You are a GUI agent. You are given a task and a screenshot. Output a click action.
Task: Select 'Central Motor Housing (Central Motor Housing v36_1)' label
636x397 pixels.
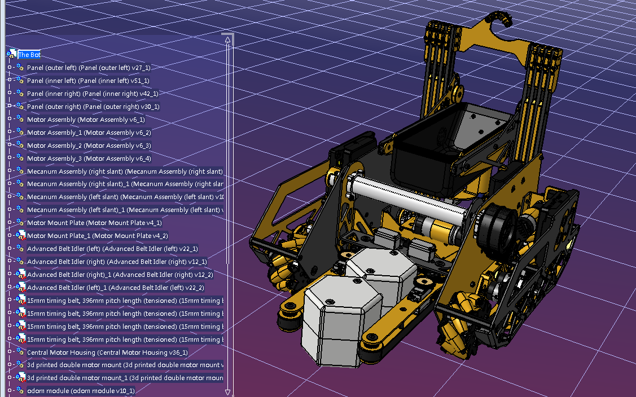(x=107, y=352)
